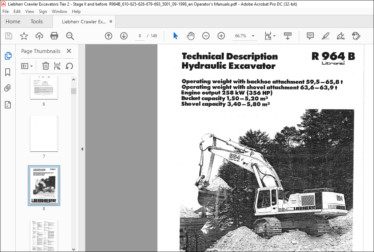Open Bookmarks panel icon

(8, 72)
